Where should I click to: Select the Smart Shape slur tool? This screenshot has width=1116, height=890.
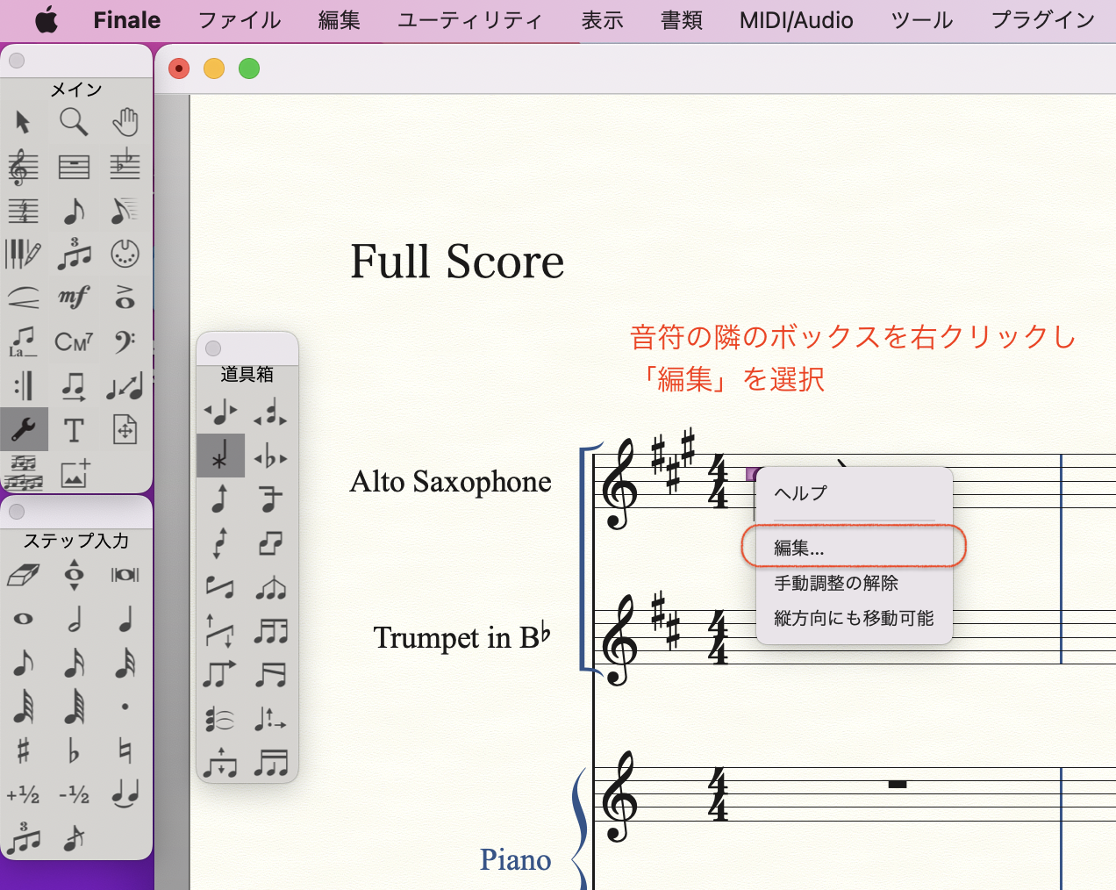(24, 298)
